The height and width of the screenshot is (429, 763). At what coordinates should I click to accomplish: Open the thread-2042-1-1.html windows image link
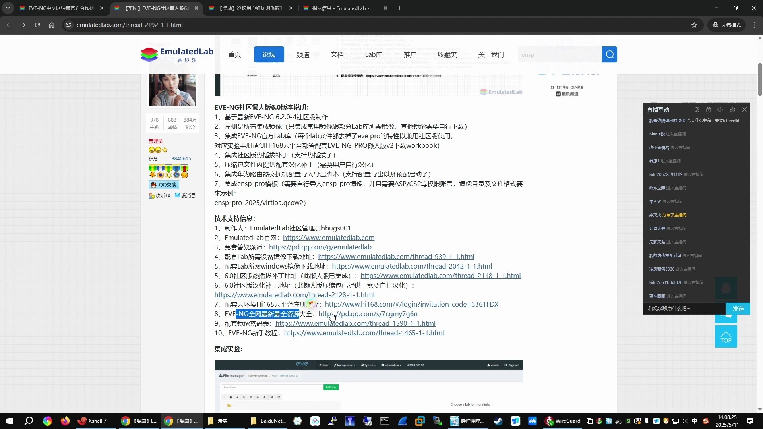click(412, 266)
